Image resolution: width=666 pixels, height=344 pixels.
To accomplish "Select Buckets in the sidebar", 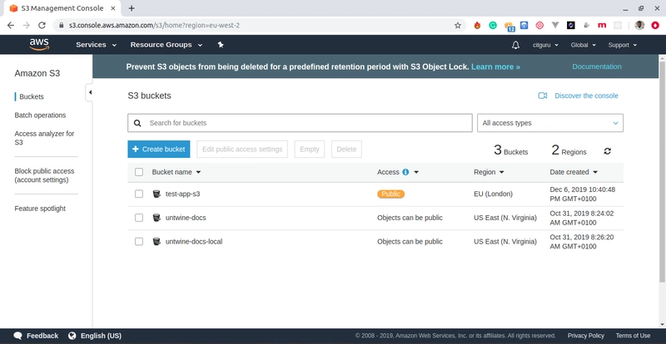I will pyautogui.click(x=32, y=96).
